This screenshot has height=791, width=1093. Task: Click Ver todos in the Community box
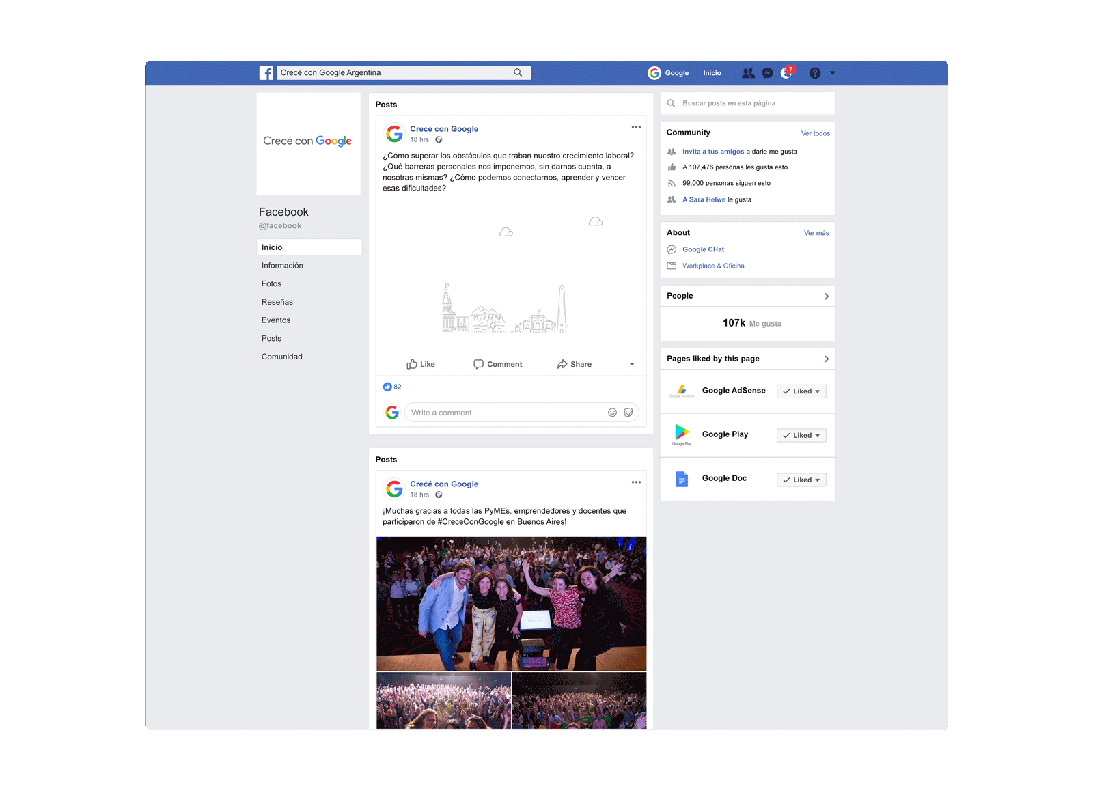pos(816,133)
